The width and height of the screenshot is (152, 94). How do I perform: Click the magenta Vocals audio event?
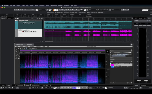(88, 33)
